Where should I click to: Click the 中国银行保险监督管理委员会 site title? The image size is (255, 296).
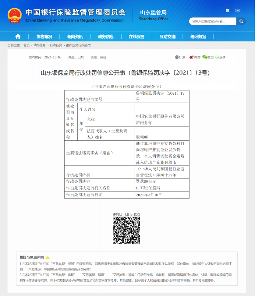click(76, 12)
